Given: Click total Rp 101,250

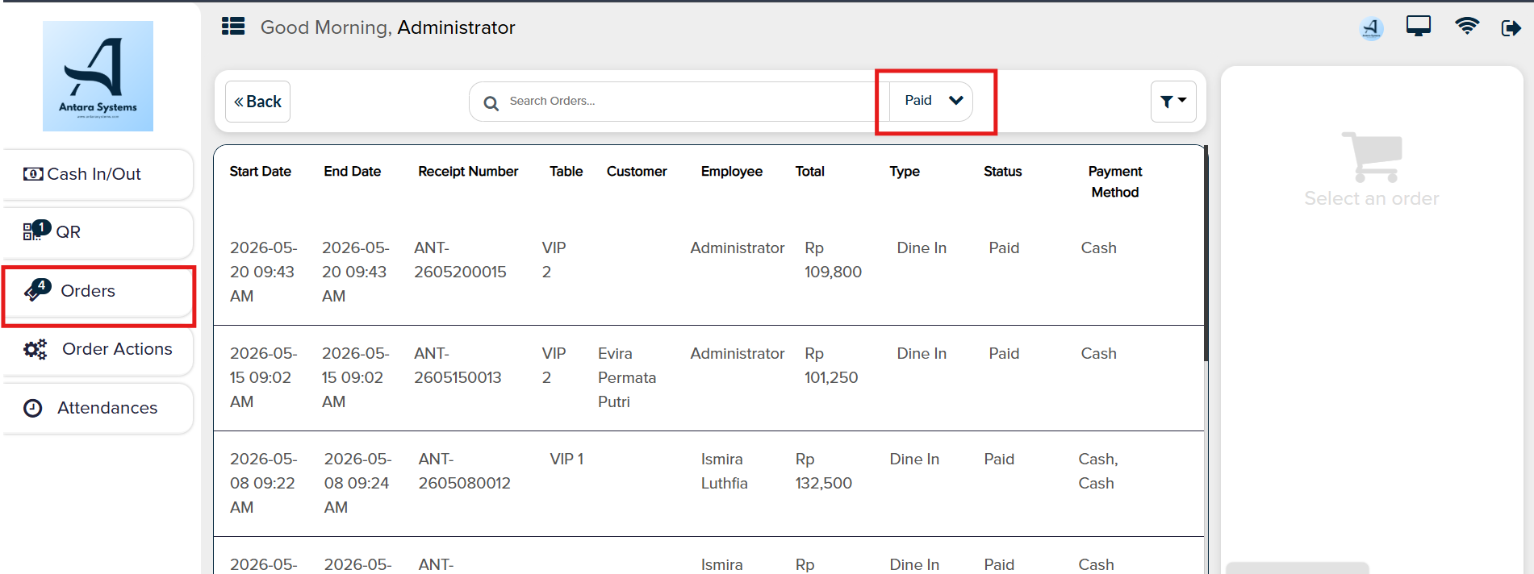Looking at the screenshot, I should click(831, 365).
